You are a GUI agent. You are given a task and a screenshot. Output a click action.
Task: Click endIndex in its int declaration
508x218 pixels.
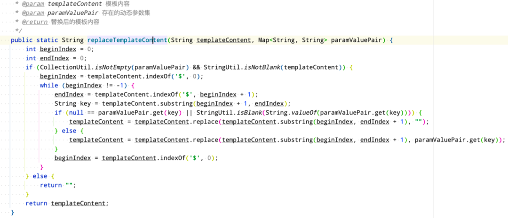55,58
